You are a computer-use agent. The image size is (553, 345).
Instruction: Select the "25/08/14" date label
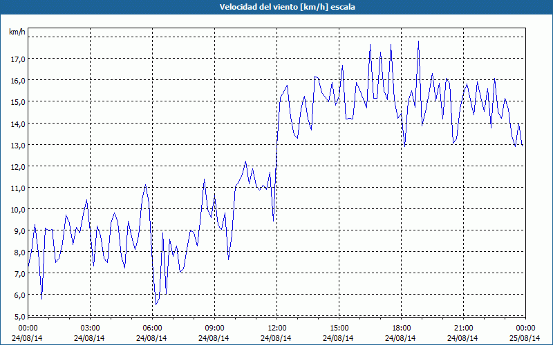(x=525, y=338)
